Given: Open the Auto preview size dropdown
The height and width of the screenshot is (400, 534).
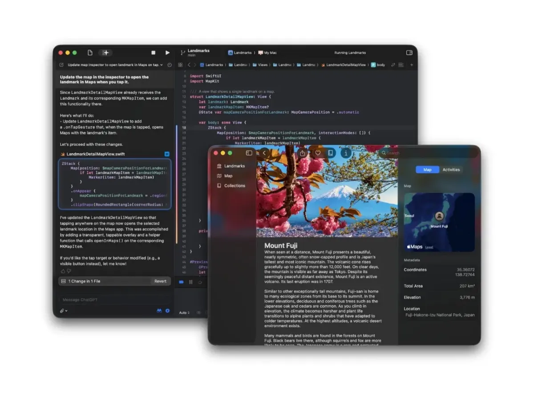Looking at the screenshot, I should pyautogui.click(x=184, y=312).
